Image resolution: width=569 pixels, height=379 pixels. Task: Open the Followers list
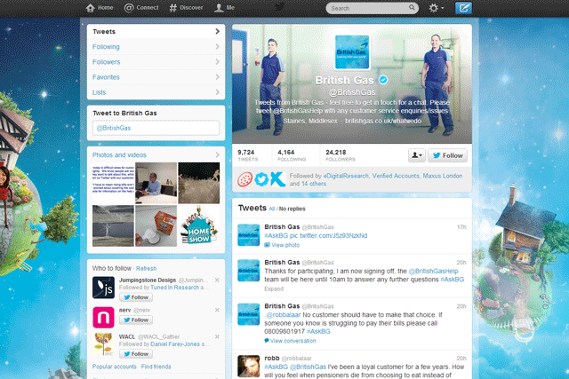(156, 62)
